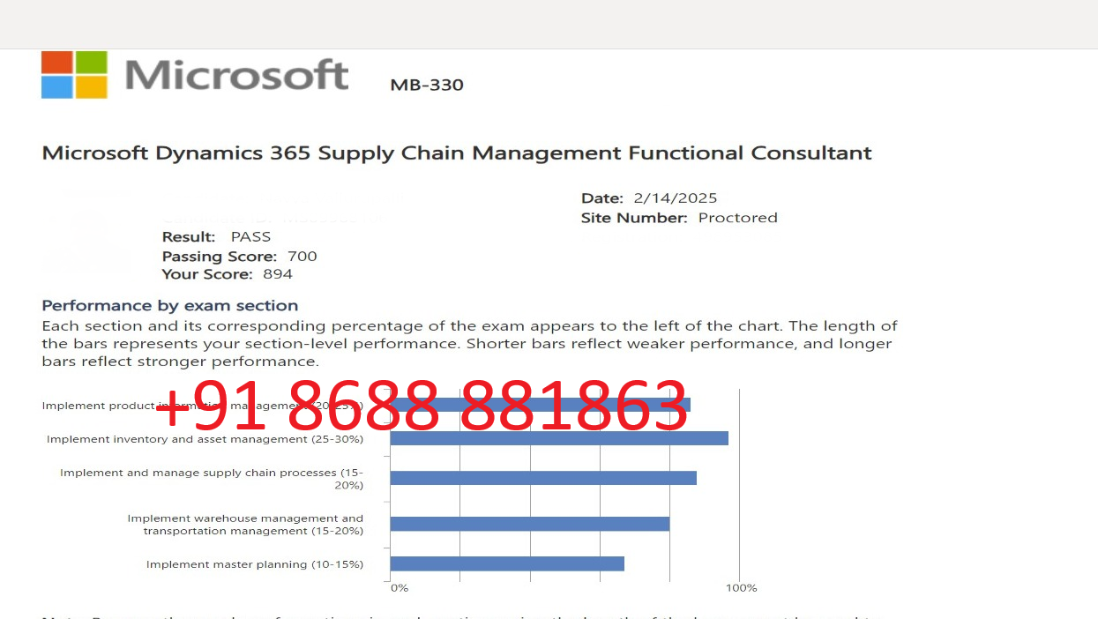Image resolution: width=1098 pixels, height=619 pixels.
Task: Click the supply chain processes bar
Action: pyautogui.click(x=543, y=478)
